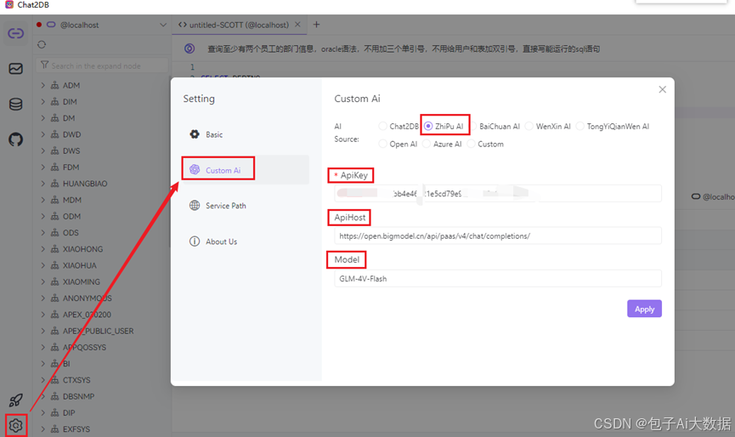Expand the ODS schema node

click(x=42, y=233)
